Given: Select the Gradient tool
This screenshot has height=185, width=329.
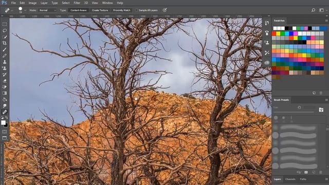Looking at the screenshot, I should tap(5, 93).
